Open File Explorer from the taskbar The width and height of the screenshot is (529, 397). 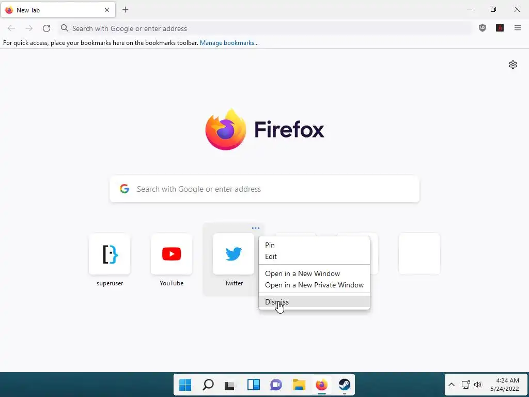pos(299,385)
